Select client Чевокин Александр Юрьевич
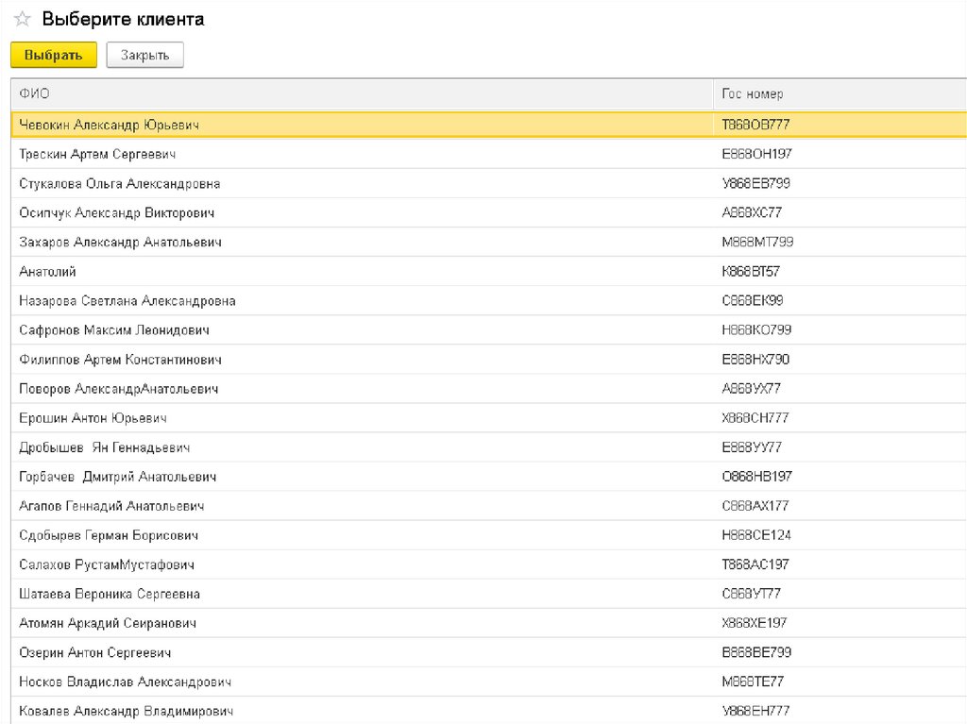 tap(109, 125)
